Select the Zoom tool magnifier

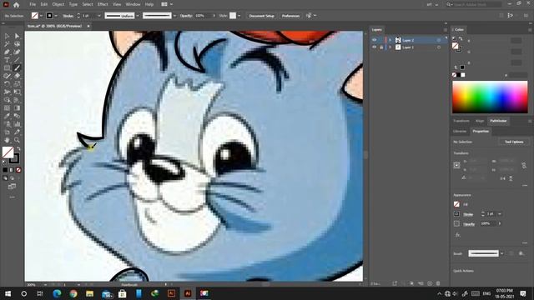pyautogui.click(x=17, y=140)
